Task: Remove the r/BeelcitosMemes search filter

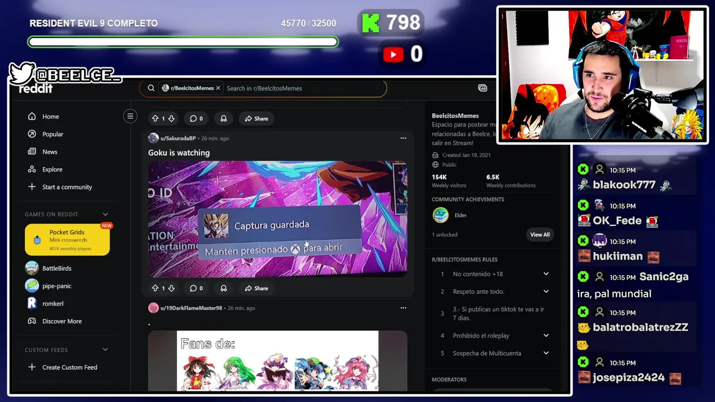Action: tap(218, 88)
